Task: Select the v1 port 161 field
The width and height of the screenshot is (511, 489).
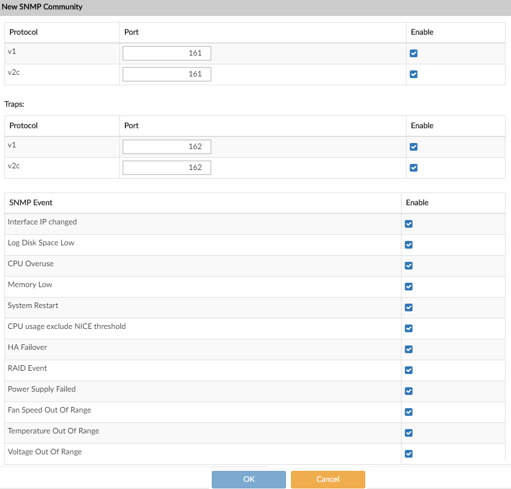Action: click(x=166, y=53)
